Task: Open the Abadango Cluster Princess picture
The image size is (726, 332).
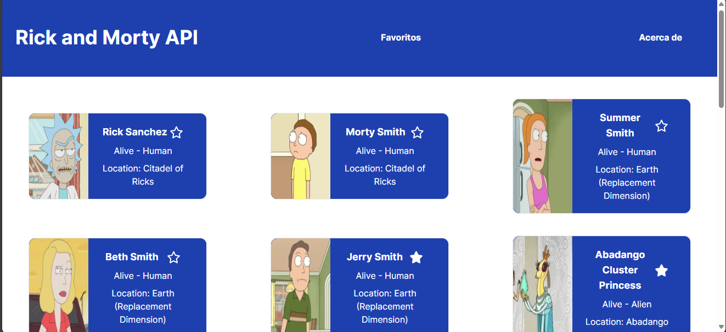Action: (543, 284)
